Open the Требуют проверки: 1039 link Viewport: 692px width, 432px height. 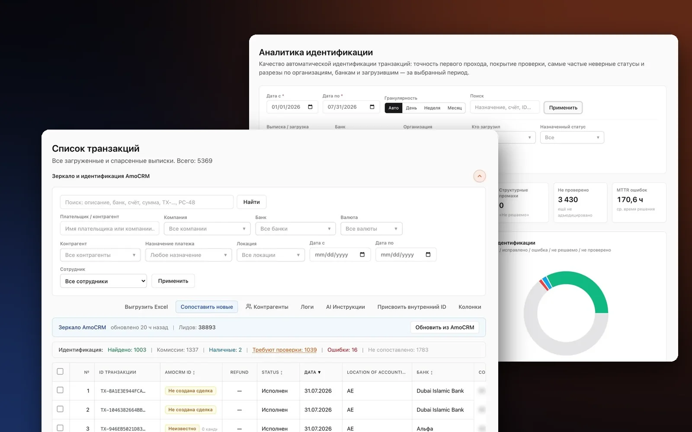pos(285,350)
